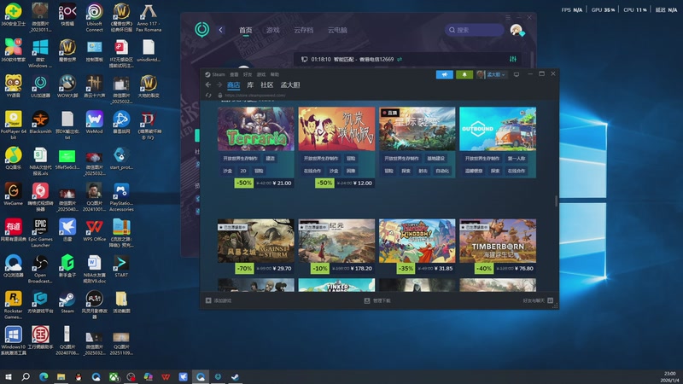Select 游戏 tab in UU window

pos(272,30)
